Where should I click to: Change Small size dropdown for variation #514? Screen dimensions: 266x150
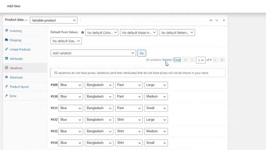[x=156, y=142]
